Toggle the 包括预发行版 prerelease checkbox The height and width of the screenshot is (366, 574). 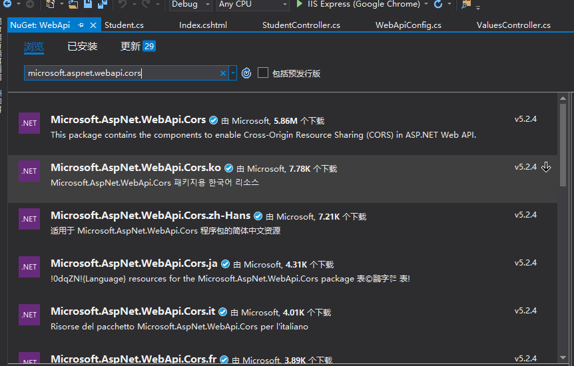[263, 73]
